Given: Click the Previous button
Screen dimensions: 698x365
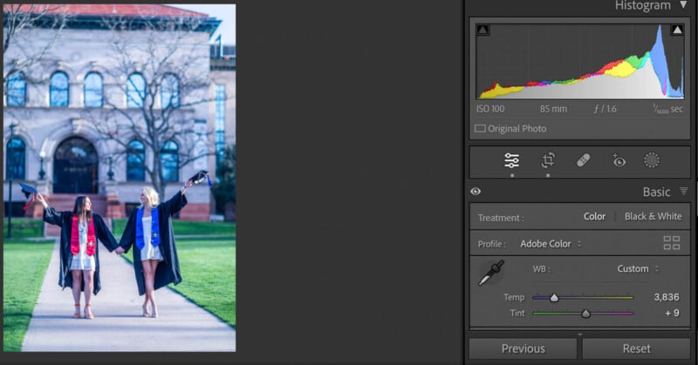Looking at the screenshot, I should pyautogui.click(x=523, y=348).
